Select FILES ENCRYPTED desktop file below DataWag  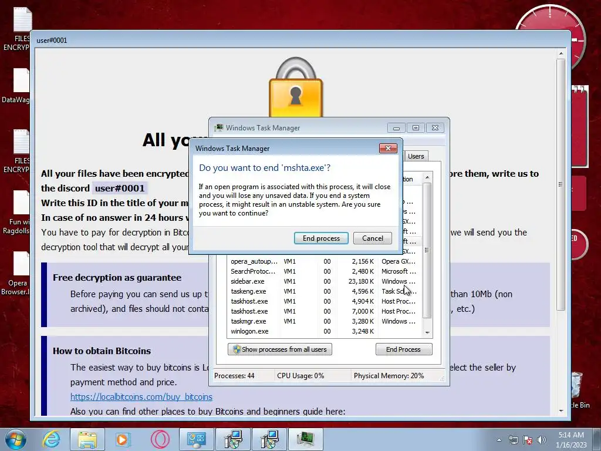pos(17,151)
